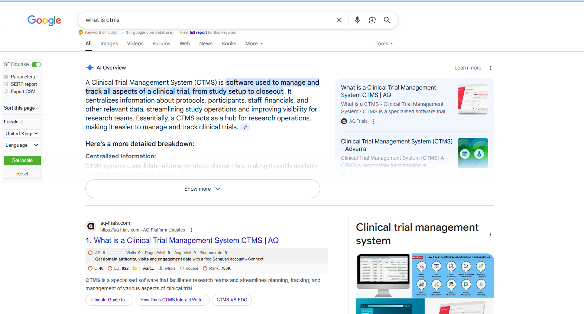Image resolution: width=584 pixels, height=314 pixels.
Task: Open AI Overview three-dot options menu
Action: (491, 68)
